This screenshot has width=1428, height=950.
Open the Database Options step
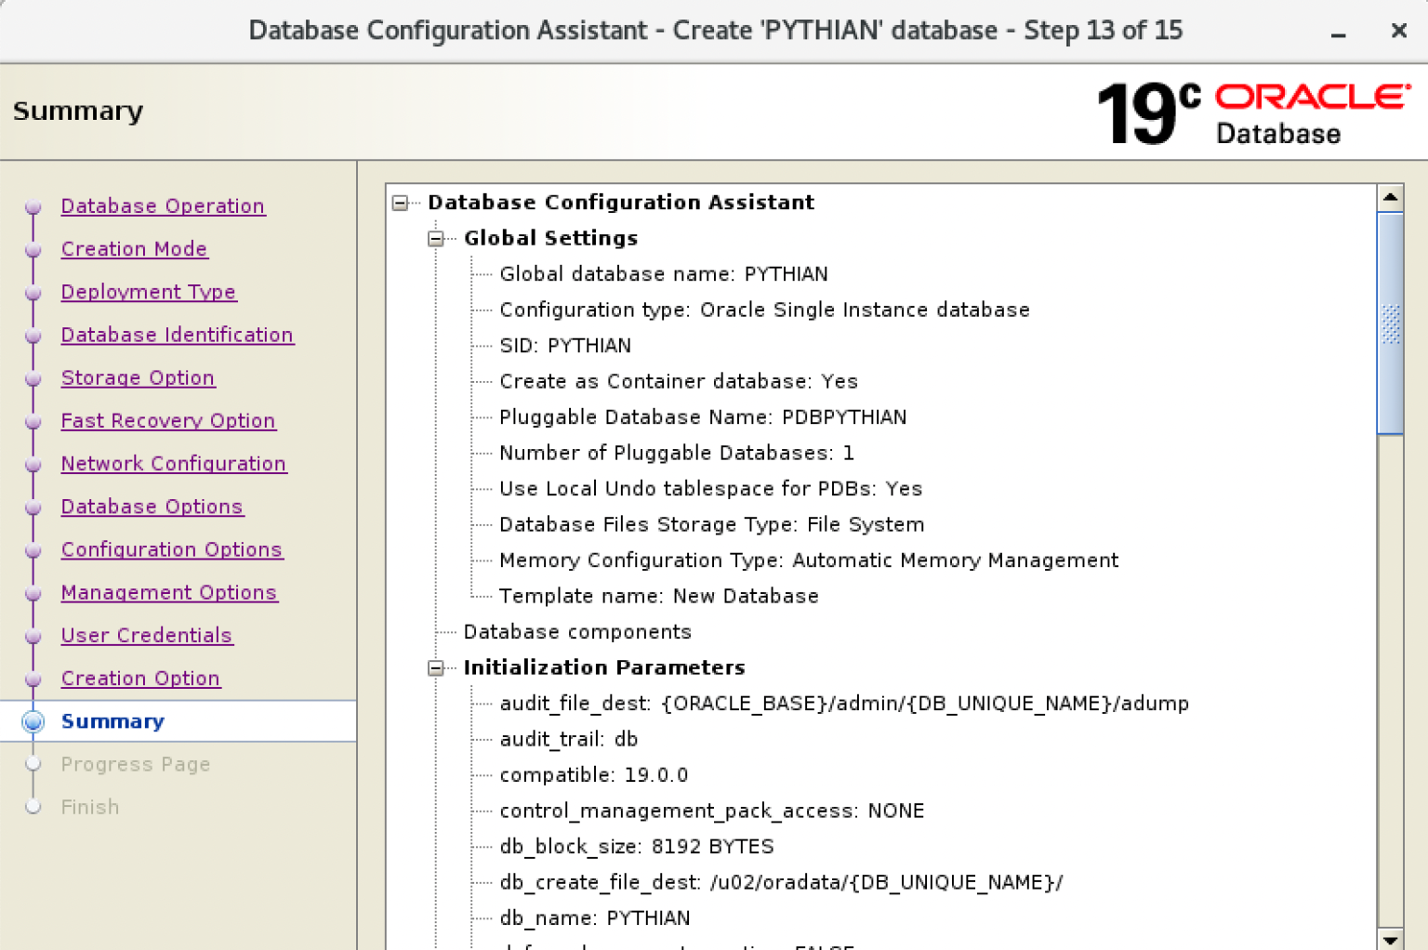click(x=152, y=507)
